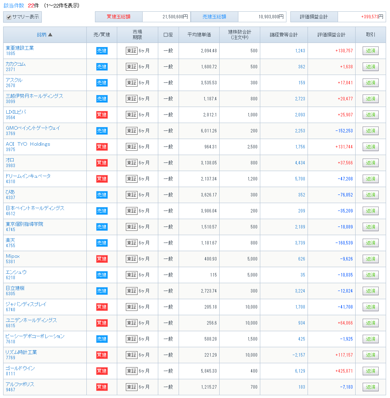This screenshot has width=390, height=398.
Task: Click 返済 button for ぴあ
Action: coord(370,195)
